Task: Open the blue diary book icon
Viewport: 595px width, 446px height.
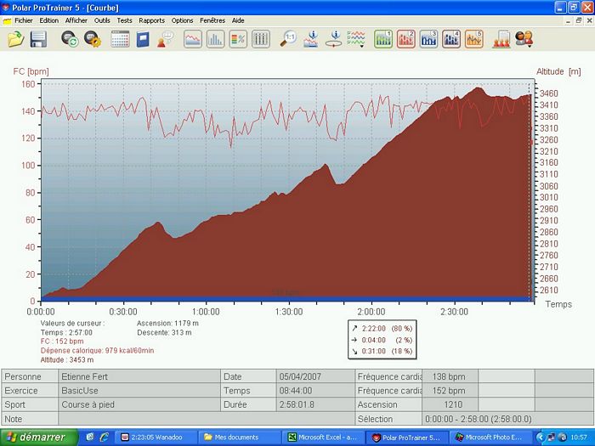Action: coord(142,39)
